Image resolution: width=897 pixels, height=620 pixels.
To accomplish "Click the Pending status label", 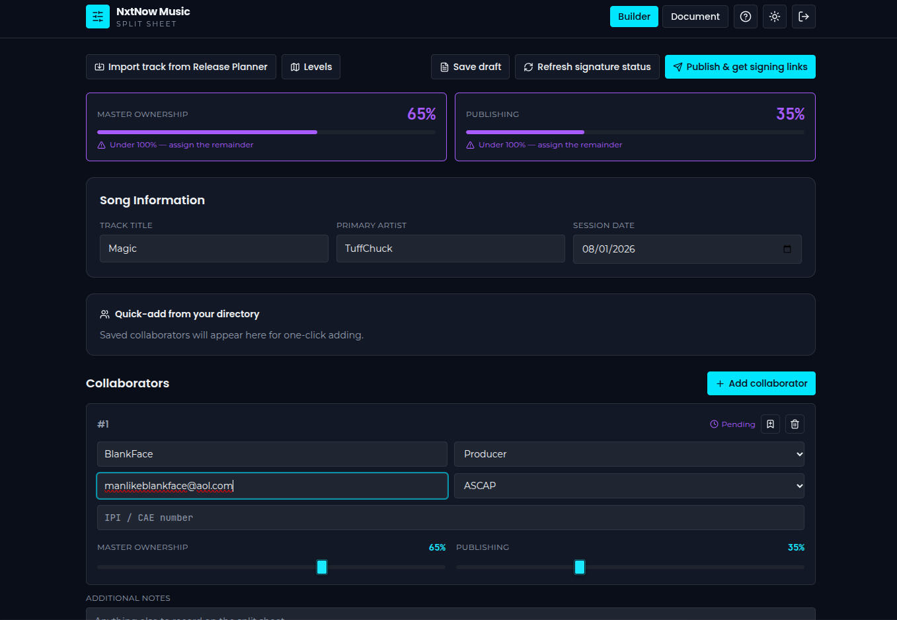I will pos(732,424).
